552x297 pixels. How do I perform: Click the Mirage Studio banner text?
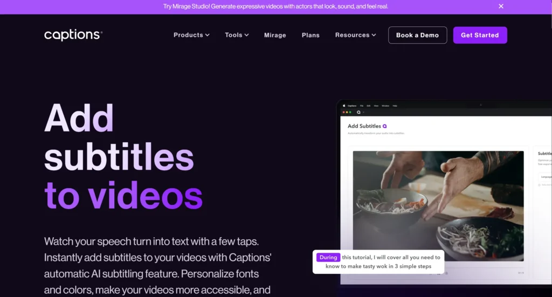(275, 6)
